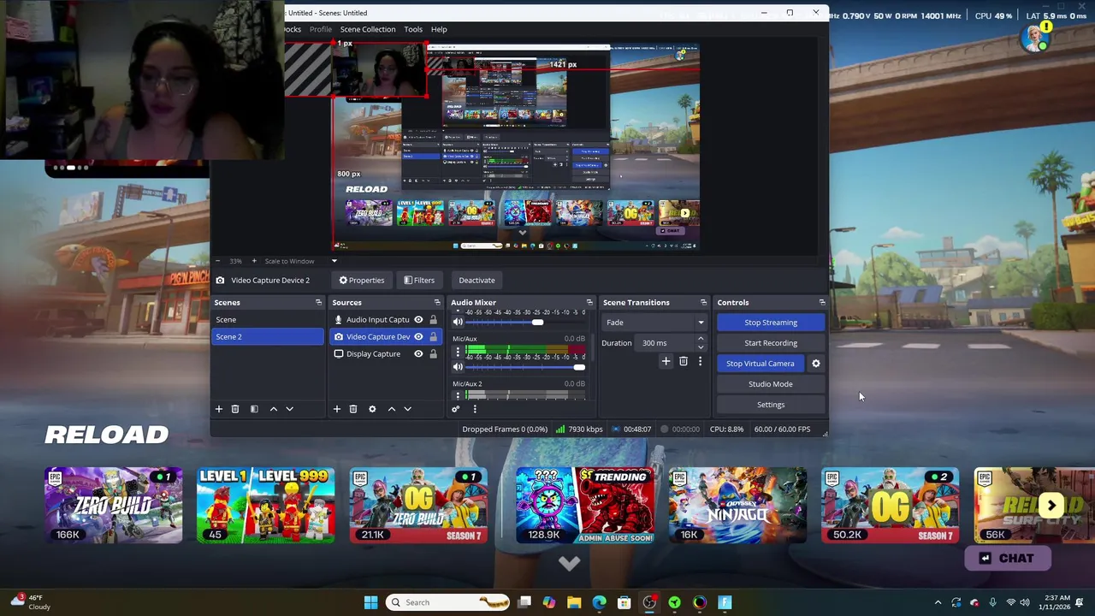Open Mic/Aux 2 channel three-dot menu
1095x616 pixels.
point(457,394)
